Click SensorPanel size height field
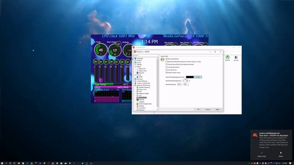Screen dimensions: 294x165 coord(186,84)
